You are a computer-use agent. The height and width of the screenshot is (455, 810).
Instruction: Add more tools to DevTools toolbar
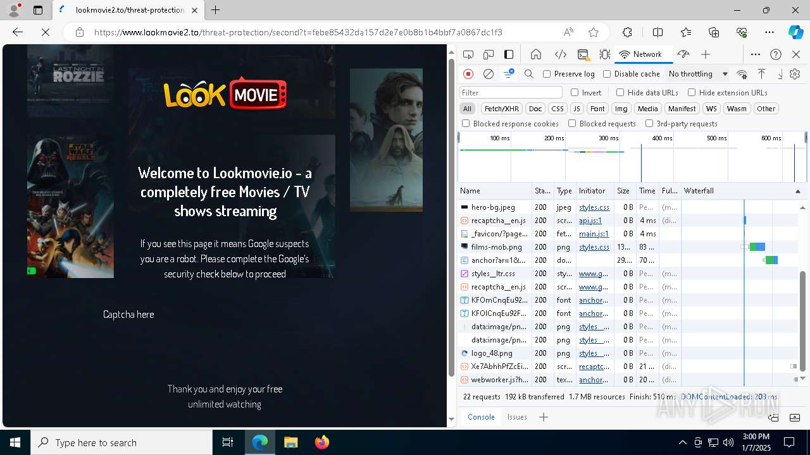[x=706, y=54]
